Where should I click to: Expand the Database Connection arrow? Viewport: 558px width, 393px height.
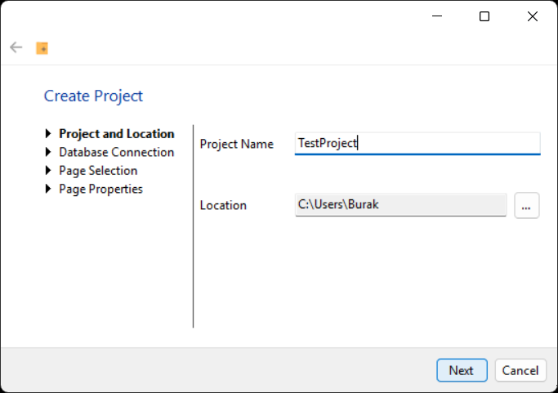point(48,152)
